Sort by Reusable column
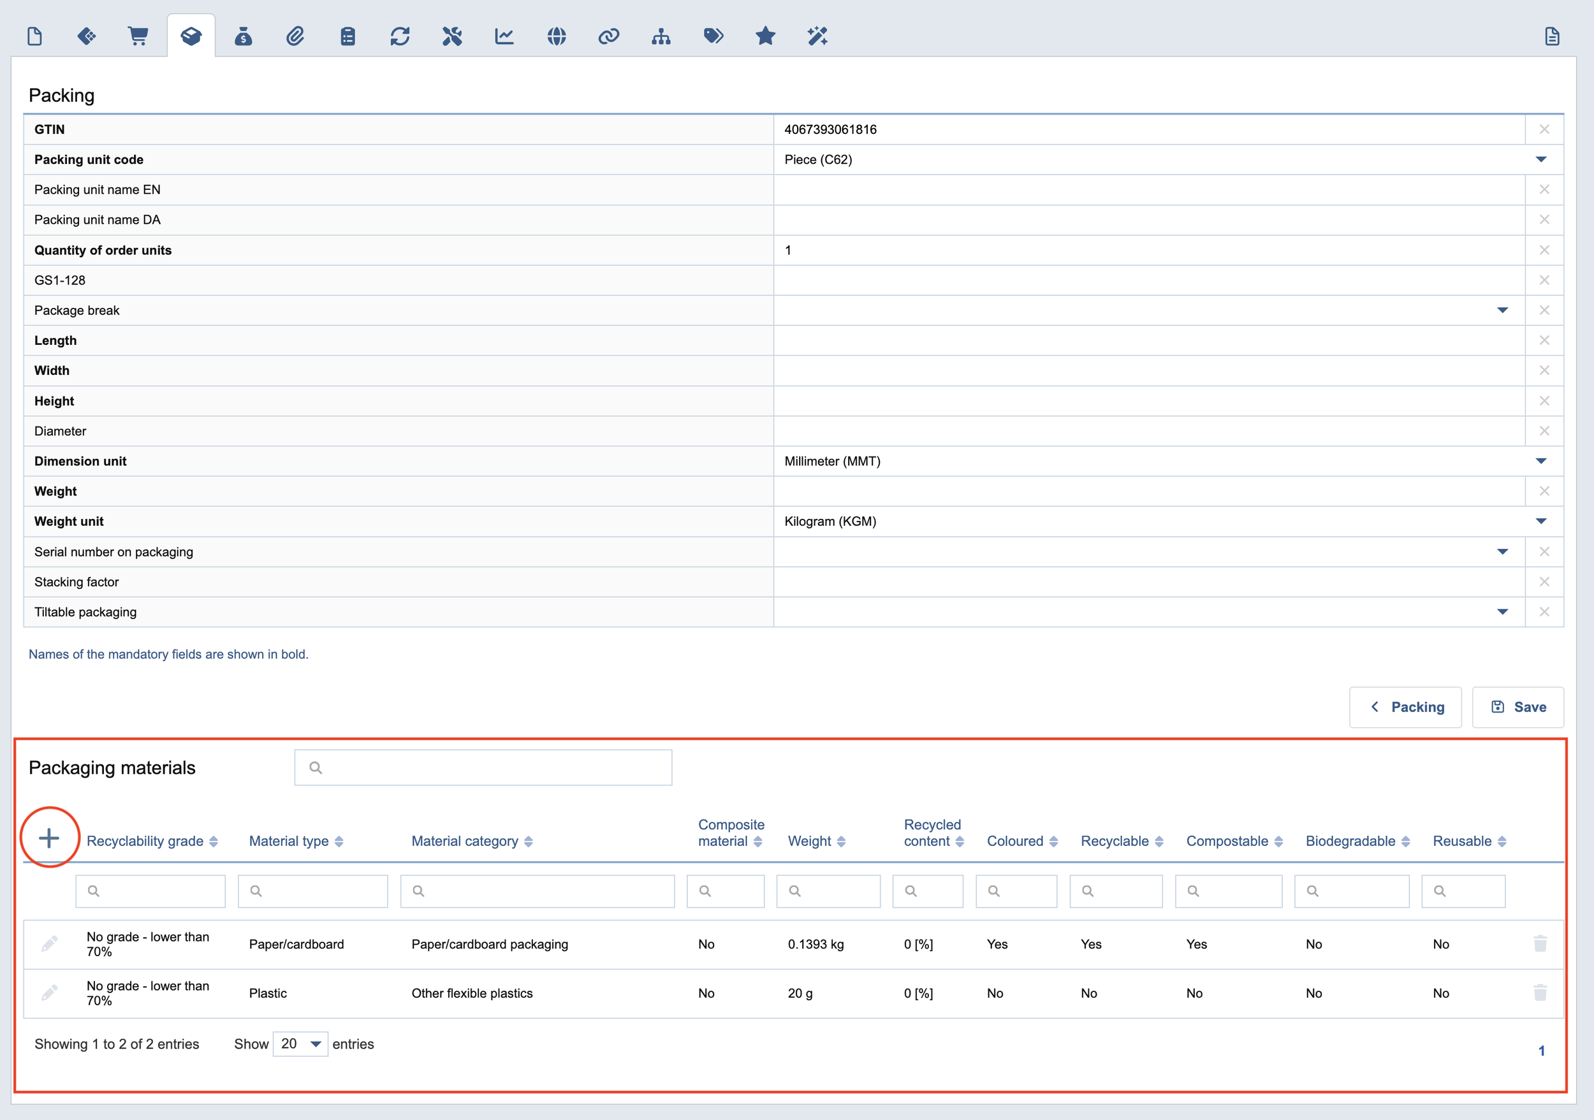 point(1470,841)
